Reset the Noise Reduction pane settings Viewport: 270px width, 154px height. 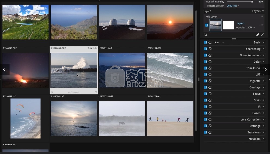pos(210,55)
